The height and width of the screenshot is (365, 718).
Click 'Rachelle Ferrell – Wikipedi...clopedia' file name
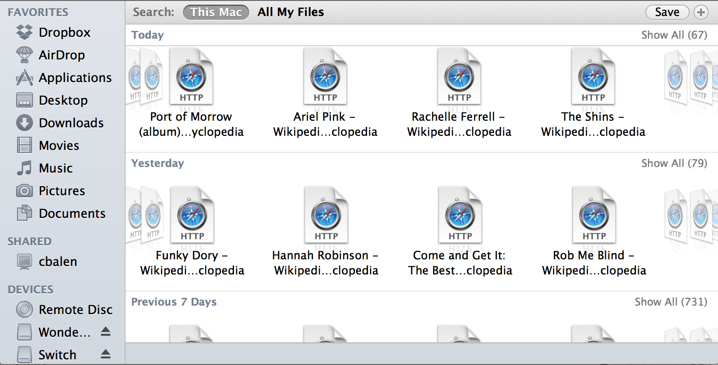click(x=459, y=124)
